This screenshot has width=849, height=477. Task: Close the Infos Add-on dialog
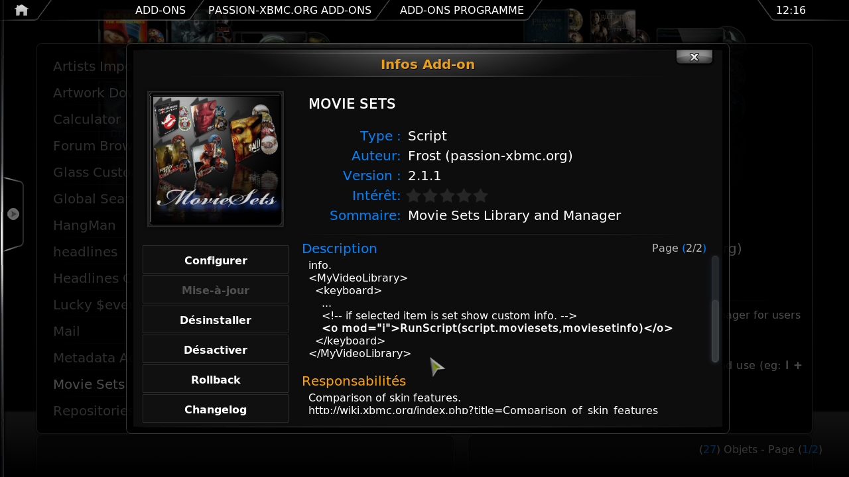coord(694,57)
